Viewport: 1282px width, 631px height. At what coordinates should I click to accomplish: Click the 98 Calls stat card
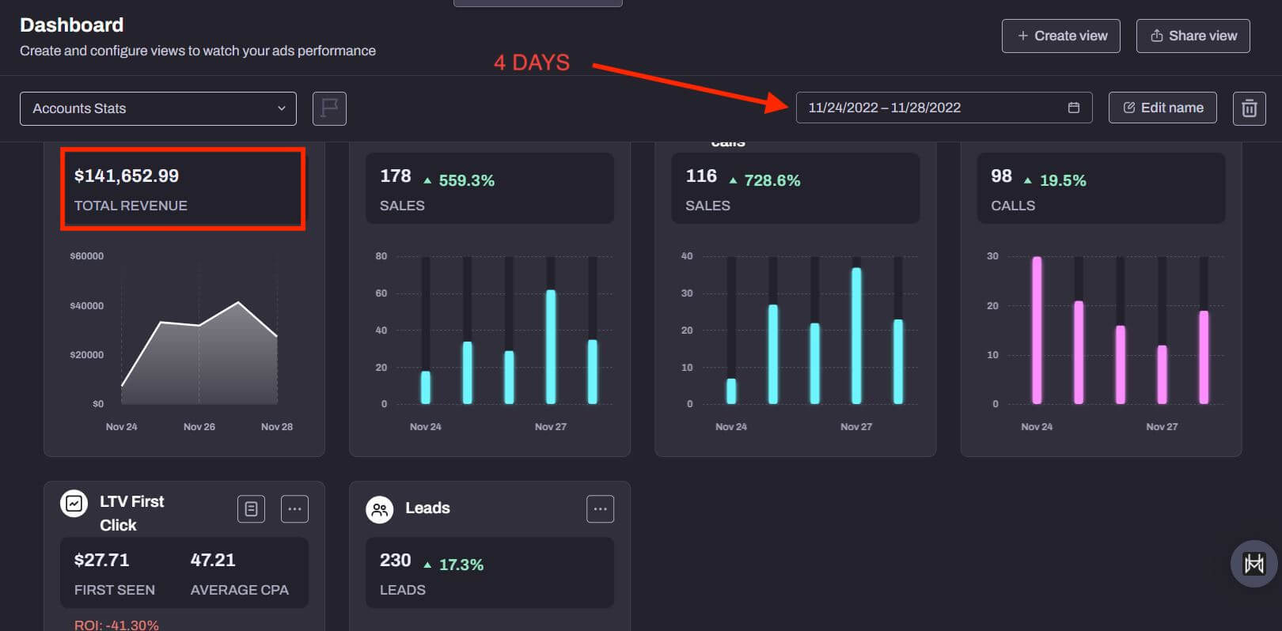[x=1100, y=189]
